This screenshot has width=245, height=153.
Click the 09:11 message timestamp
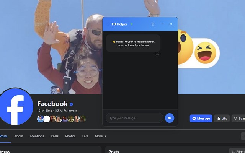tap(158, 54)
